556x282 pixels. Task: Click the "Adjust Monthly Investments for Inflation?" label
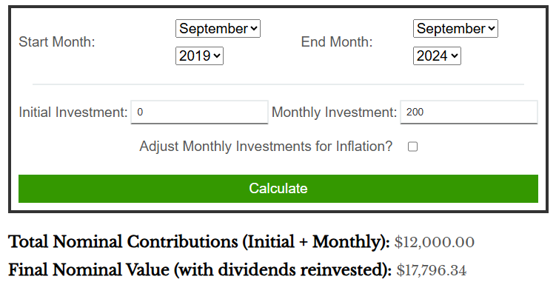[266, 146]
